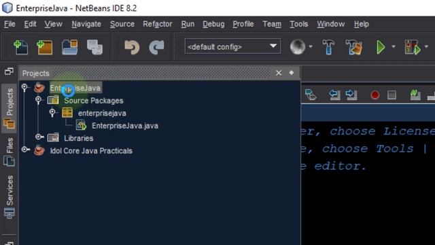This screenshot has height=245, width=435.
Task: Click the Idol Core Java Practicals coffee cup icon
Action: (39, 150)
